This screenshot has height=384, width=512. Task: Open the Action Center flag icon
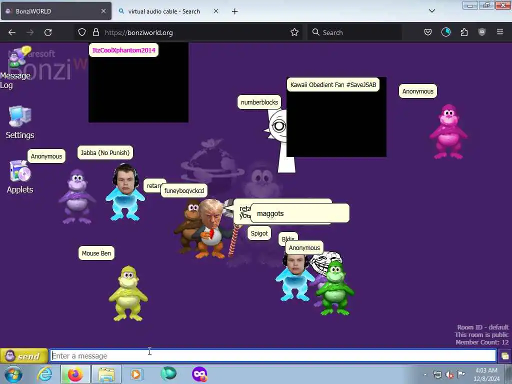(461, 374)
